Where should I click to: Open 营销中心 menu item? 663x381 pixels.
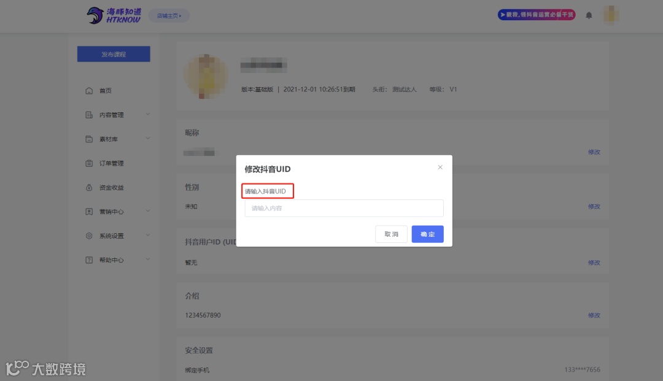(111, 212)
